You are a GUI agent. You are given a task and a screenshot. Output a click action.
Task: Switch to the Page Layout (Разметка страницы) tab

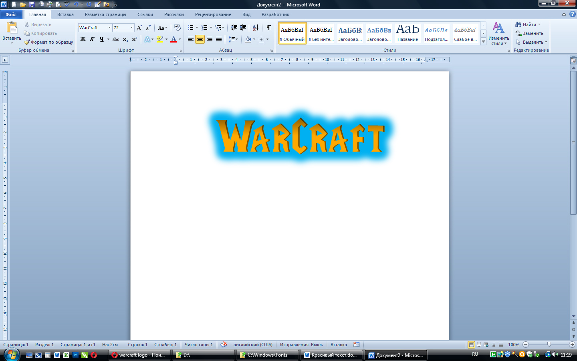tap(105, 14)
